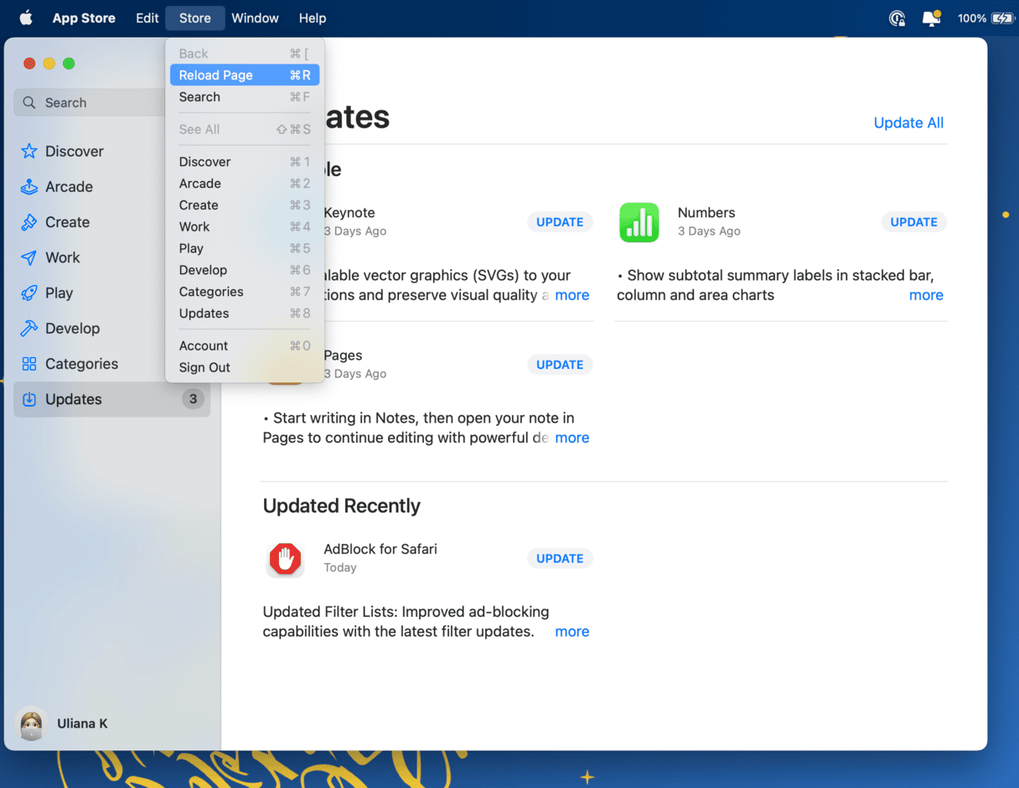Click the Uliana K profile avatar
1019x788 pixels.
[31, 723]
